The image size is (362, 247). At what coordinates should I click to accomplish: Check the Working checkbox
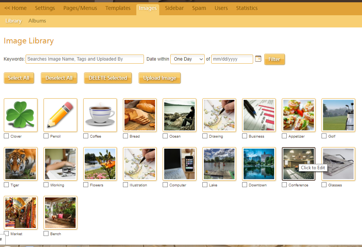46,185
